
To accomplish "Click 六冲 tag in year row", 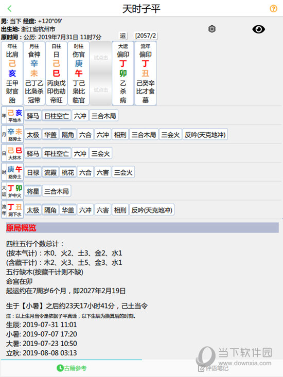I will [80, 116].
